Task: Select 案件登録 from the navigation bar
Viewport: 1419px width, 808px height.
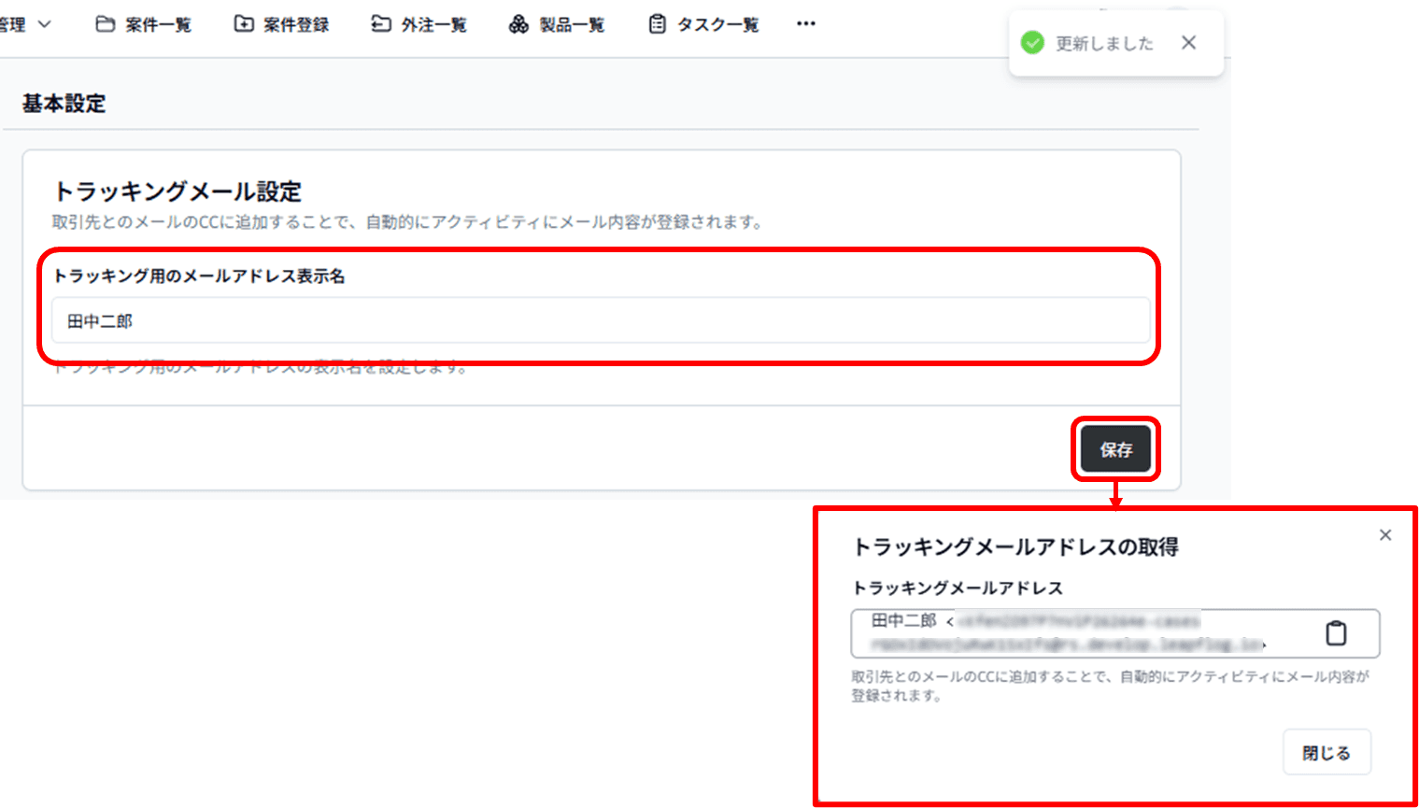Action: [294, 24]
